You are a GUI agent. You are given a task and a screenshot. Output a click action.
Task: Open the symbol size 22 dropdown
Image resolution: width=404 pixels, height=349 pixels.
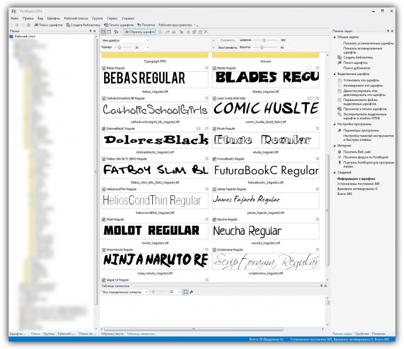tap(174, 292)
